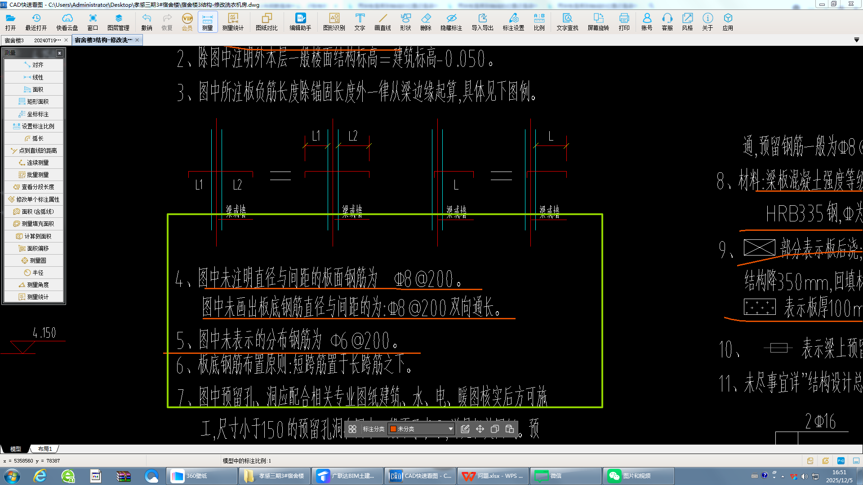Click the 屏幕旋转 screen rotate icon
The height and width of the screenshot is (485, 863).
tap(598, 22)
